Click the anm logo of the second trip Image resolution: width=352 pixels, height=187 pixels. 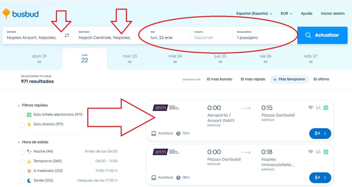coord(166,152)
